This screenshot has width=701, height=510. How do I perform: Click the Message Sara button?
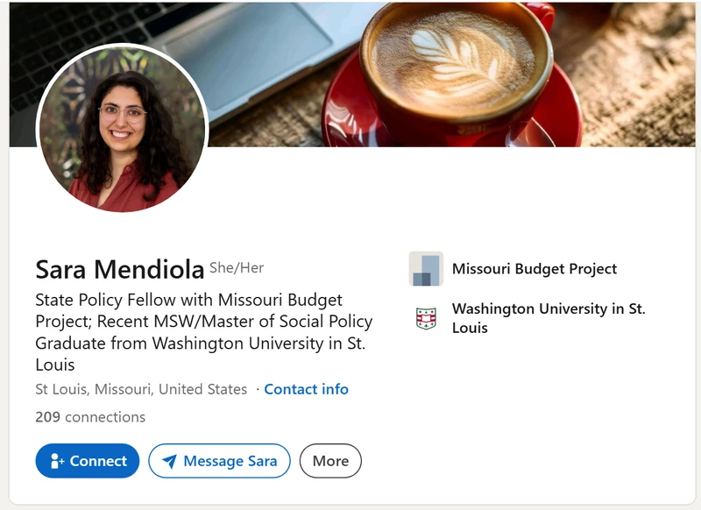click(219, 461)
